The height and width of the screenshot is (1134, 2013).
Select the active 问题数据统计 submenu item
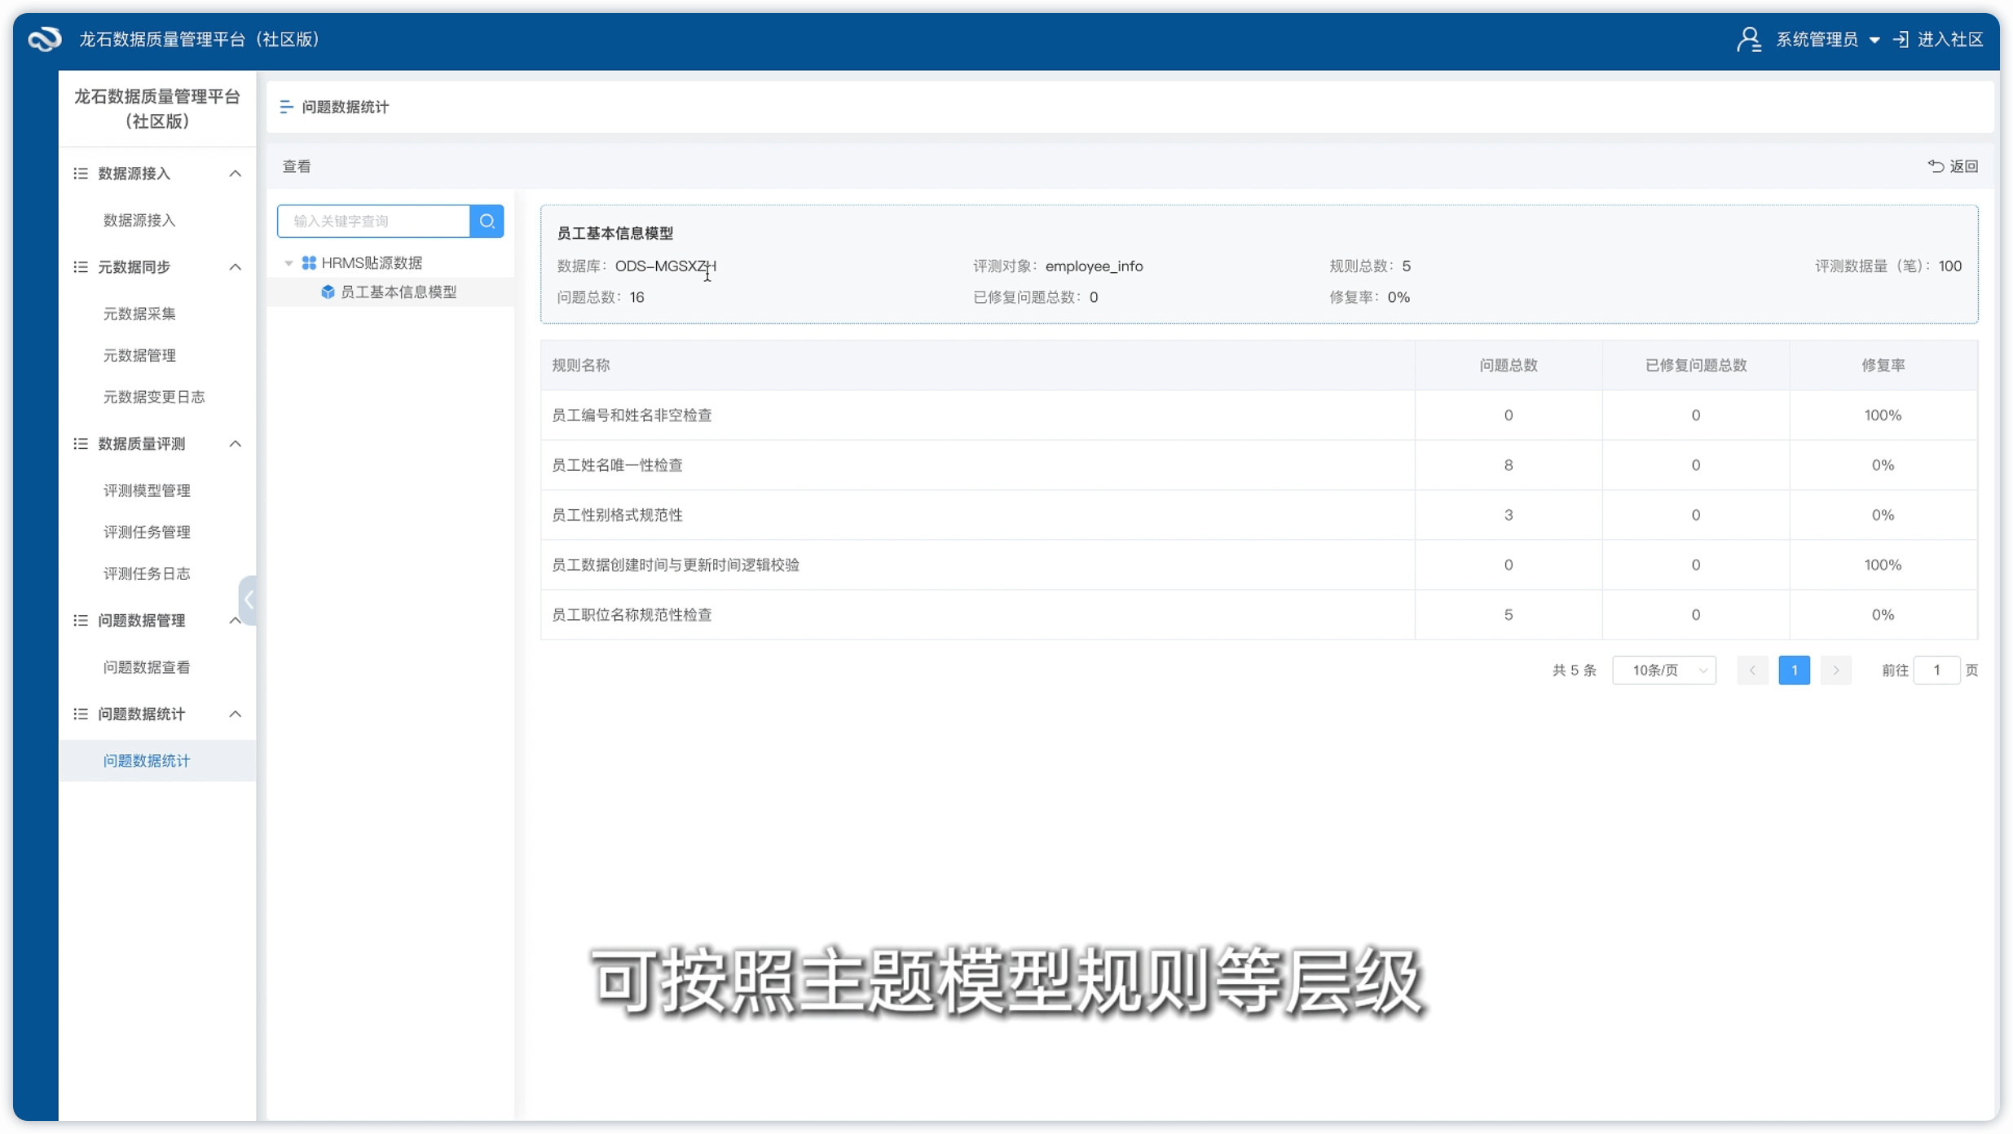pos(157,760)
